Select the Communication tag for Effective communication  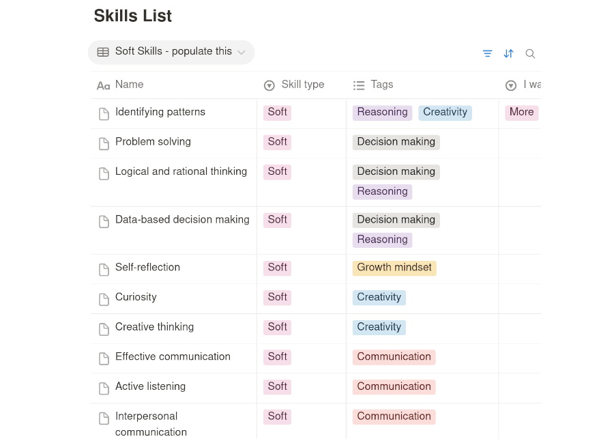point(394,357)
